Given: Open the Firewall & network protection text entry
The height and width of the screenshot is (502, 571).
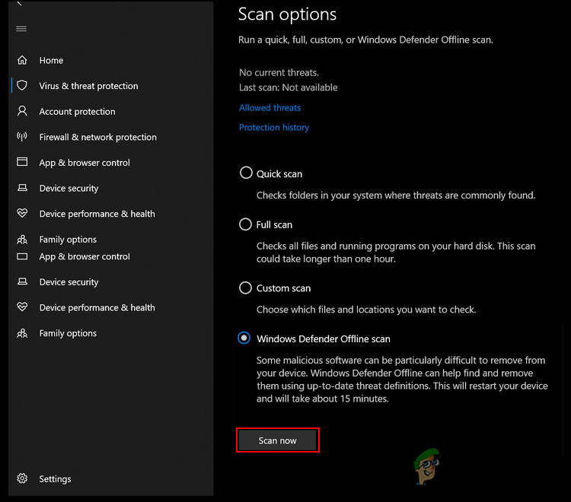Looking at the screenshot, I should tap(97, 138).
